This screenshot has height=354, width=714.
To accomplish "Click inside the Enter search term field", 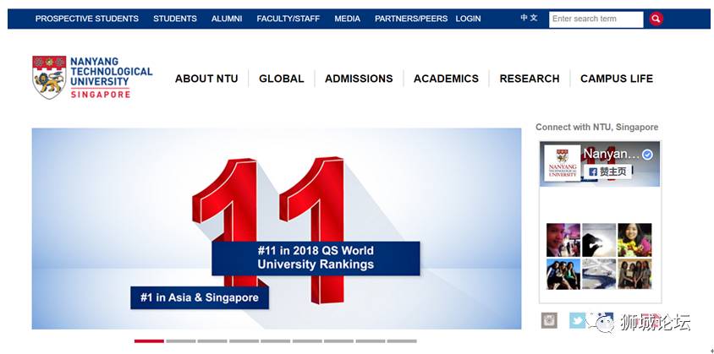I will 596,19.
